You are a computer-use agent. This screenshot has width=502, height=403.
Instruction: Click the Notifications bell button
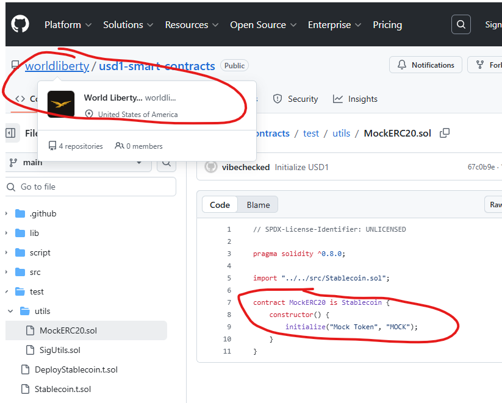[x=426, y=65]
